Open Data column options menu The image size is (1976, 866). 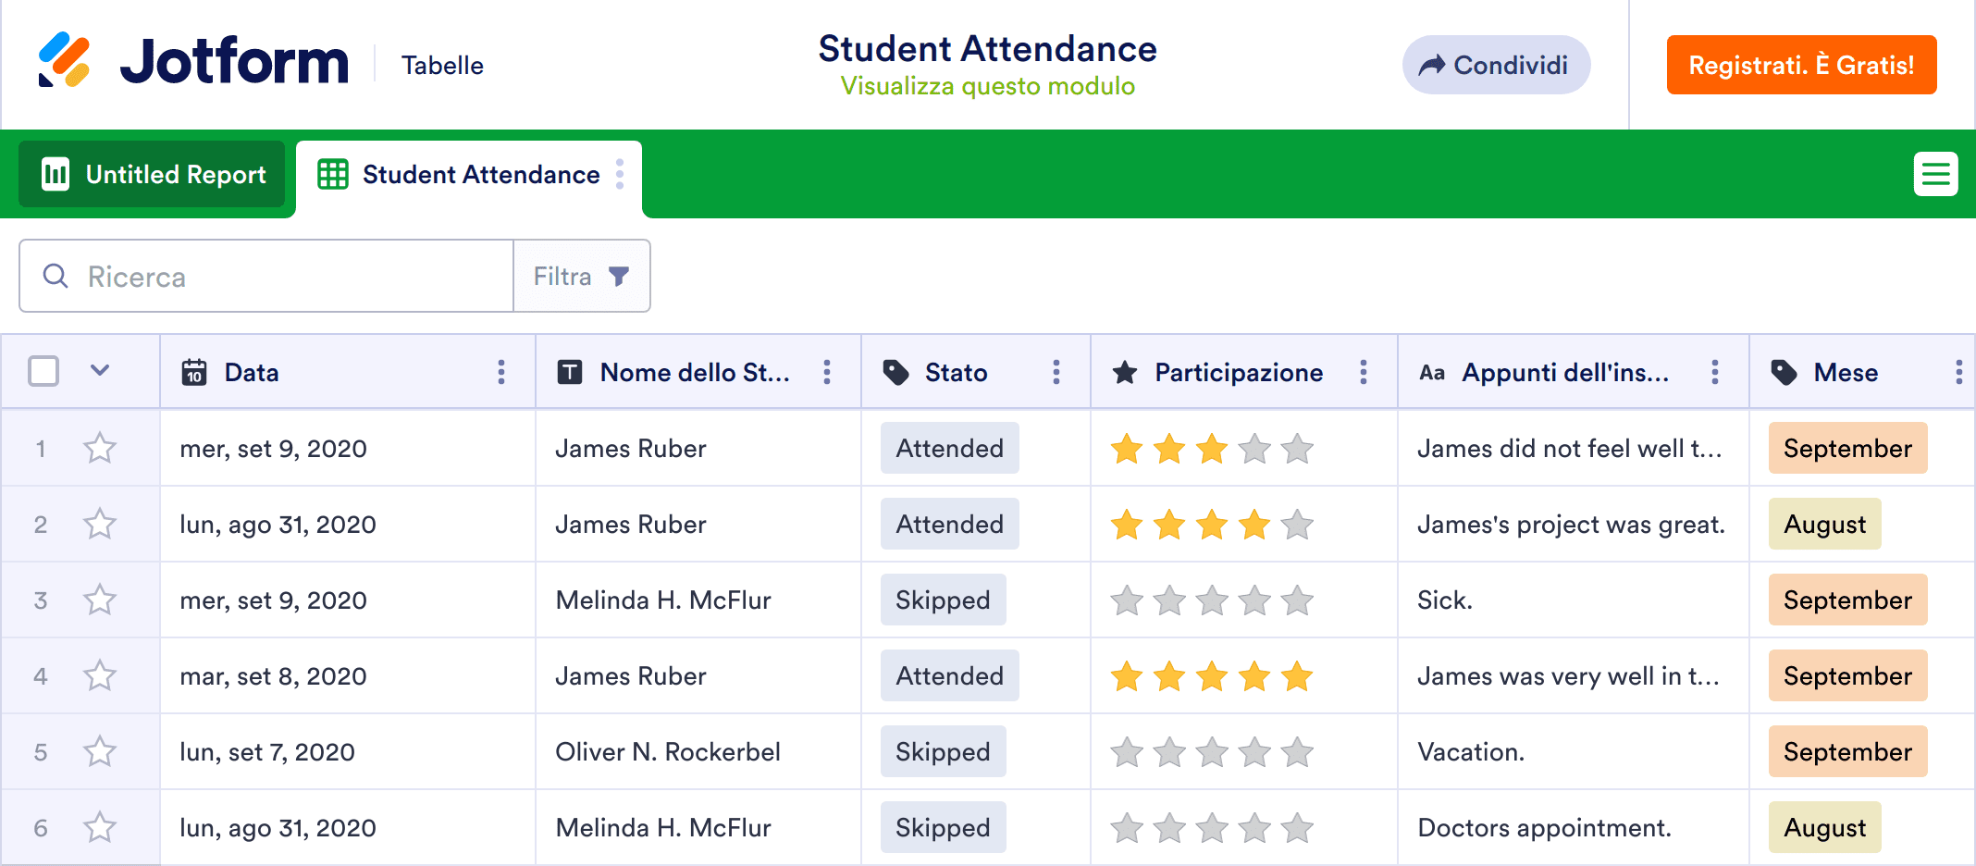tap(501, 372)
